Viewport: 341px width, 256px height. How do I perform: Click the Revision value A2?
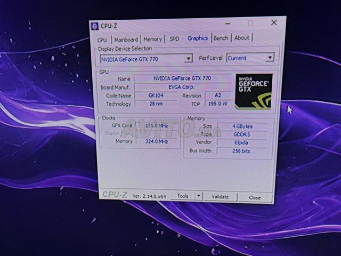(218, 95)
